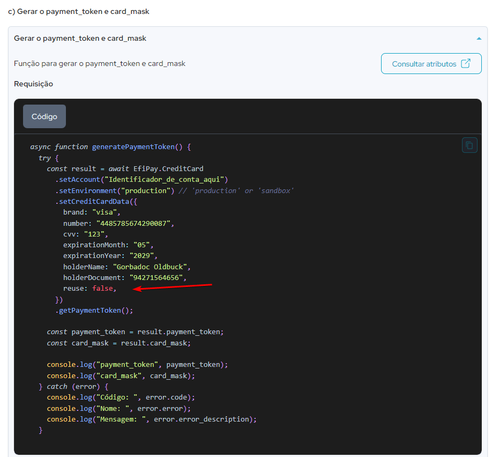The width and height of the screenshot is (492, 457).
Task: Click the accordion title 'Gerar o payment_token e card_mask'
Action: click(80, 38)
